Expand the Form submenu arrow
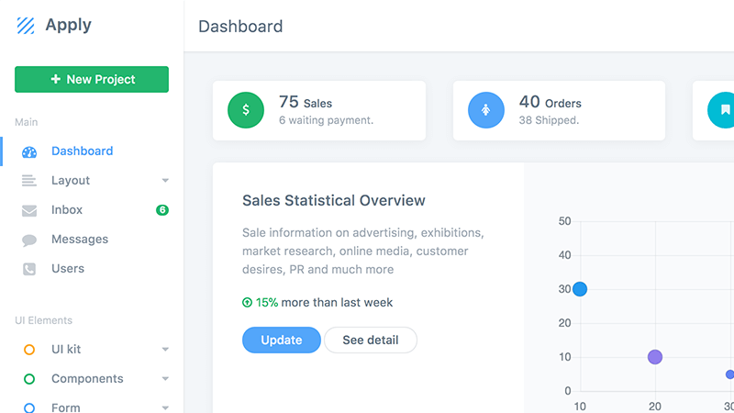The height and width of the screenshot is (413, 734). 165,407
